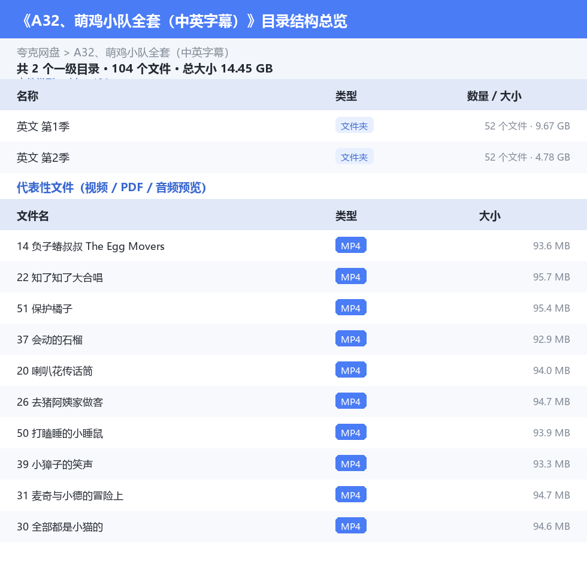Select '52 个文件 · 9.67 GB' value

[527, 126]
